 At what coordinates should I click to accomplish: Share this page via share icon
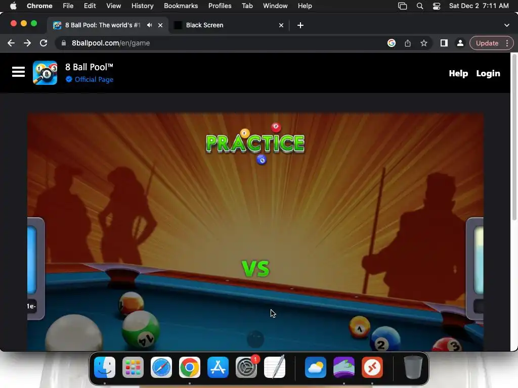(x=408, y=43)
